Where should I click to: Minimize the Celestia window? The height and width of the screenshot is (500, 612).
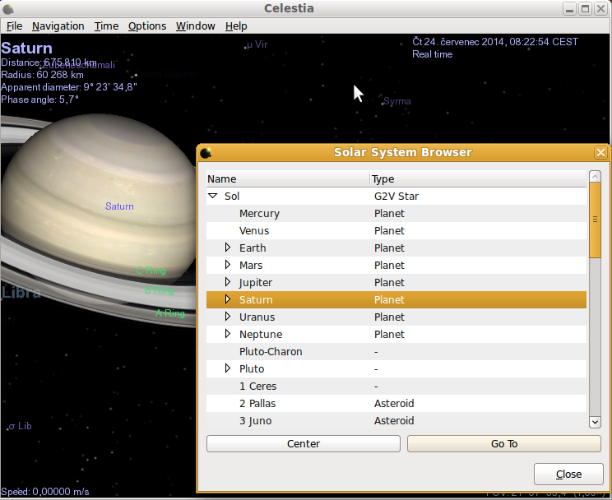(x=570, y=8)
